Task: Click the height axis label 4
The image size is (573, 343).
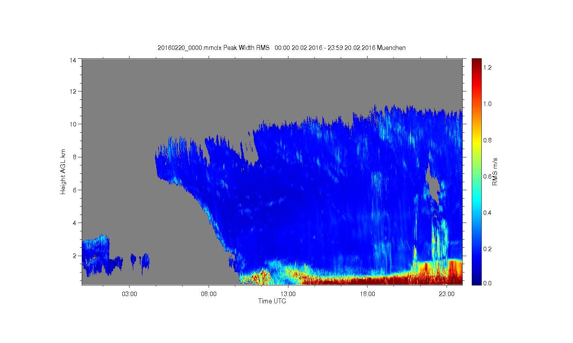Action: (x=74, y=223)
